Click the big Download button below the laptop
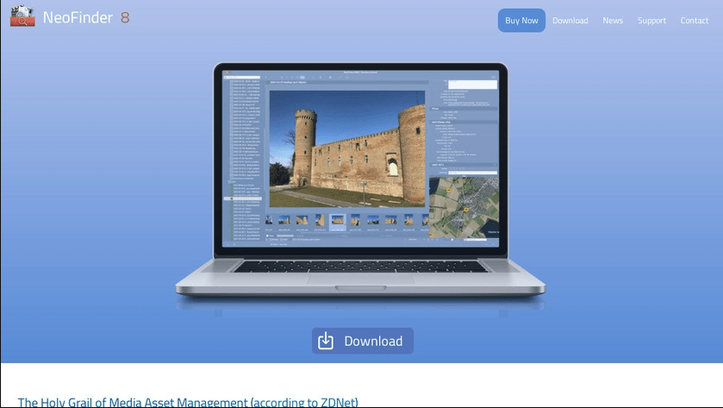 pyautogui.click(x=363, y=341)
